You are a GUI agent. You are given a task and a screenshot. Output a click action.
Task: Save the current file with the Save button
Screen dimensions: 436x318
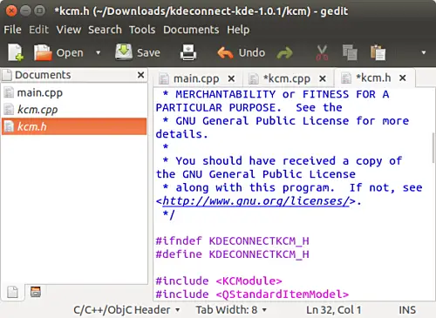click(x=138, y=52)
